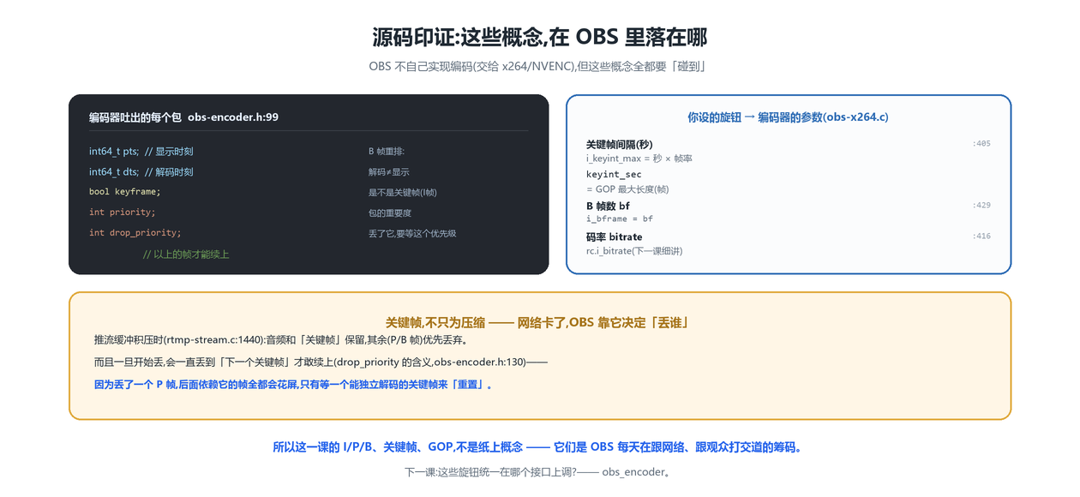The height and width of the screenshot is (497, 1080).
Task: Click the parameter name 'keyint_sec'
Action: click(x=614, y=175)
